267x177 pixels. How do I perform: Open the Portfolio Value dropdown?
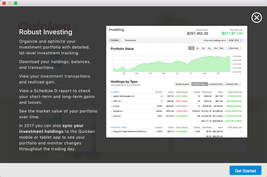point(200,84)
